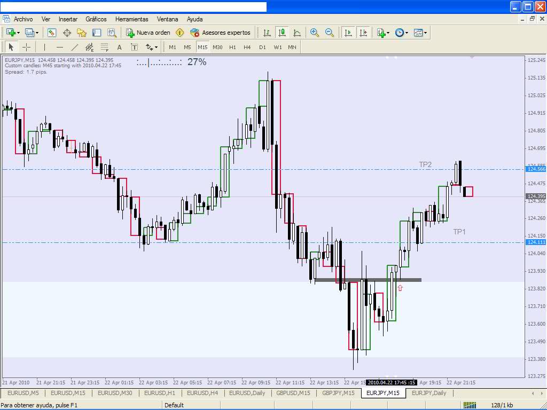Switch to the GBPJPY,M15 chart tab
The width and height of the screenshot is (547, 410).
point(338,393)
